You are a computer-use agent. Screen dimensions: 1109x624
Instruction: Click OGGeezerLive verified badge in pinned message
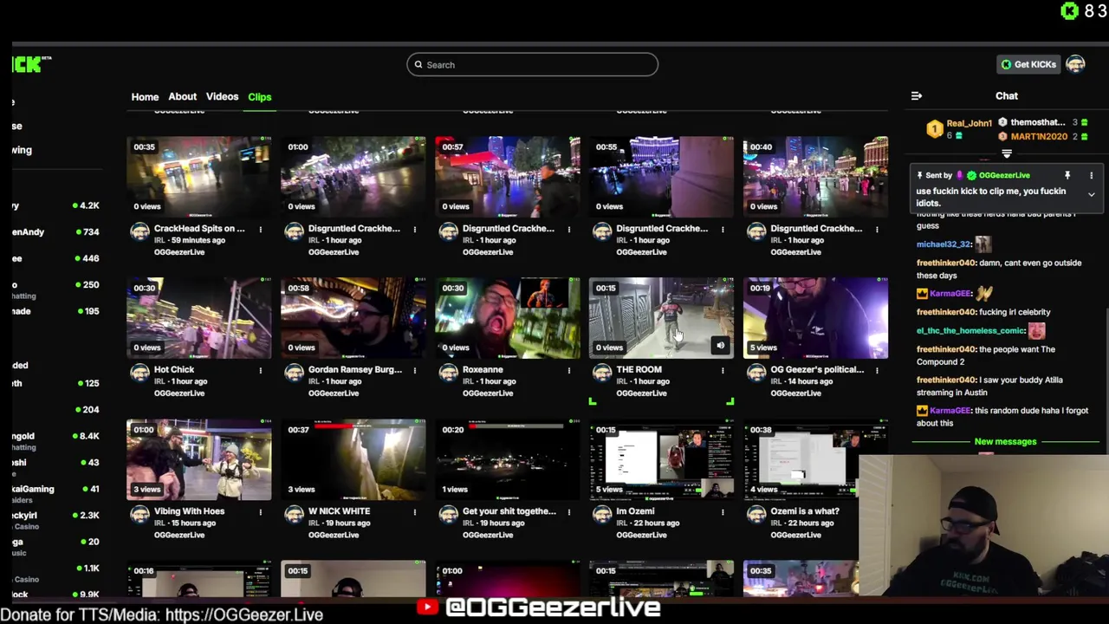971,176
